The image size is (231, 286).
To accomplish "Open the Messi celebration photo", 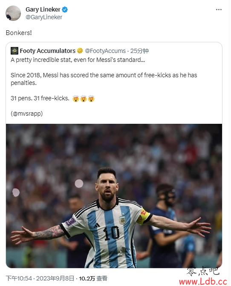I will pos(114,196).
